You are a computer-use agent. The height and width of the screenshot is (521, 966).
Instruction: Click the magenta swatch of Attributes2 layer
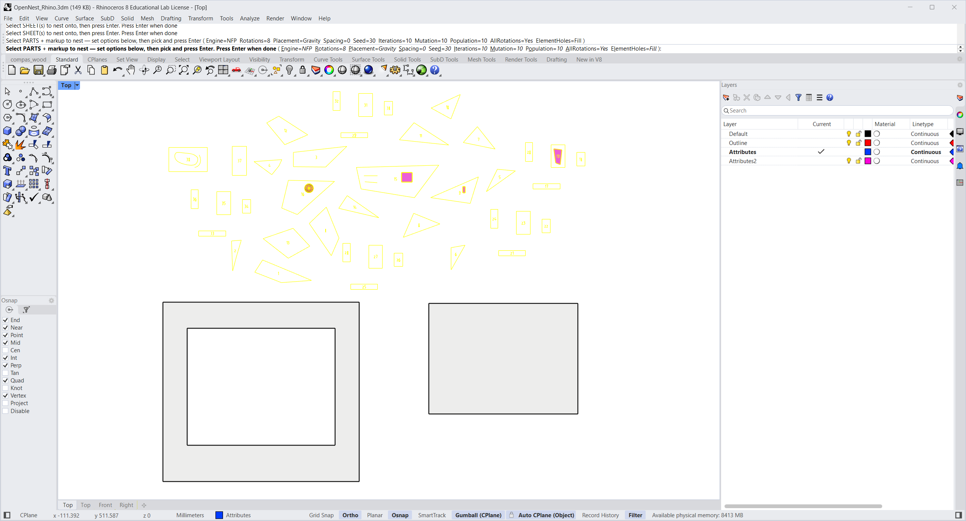pyautogui.click(x=868, y=161)
